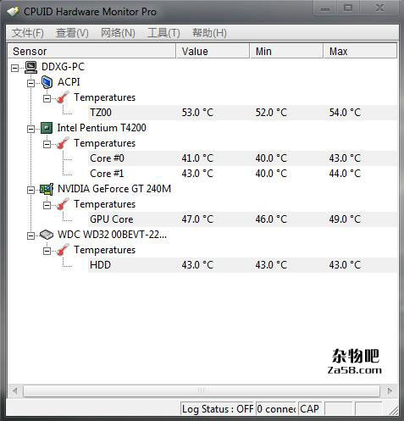The height and width of the screenshot is (421, 404).
Task: Click the DDXG-PC computer icon
Action: 30,67
